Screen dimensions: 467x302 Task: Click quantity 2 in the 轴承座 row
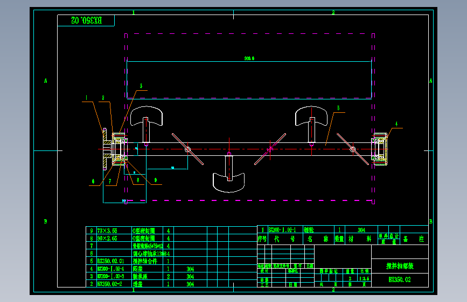point(168,276)
